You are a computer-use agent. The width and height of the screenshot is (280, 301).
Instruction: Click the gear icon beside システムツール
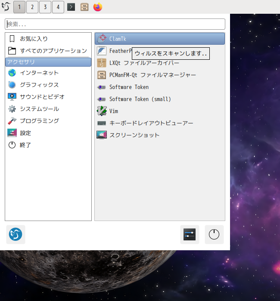pyautogui.click(x=12, y=109)
